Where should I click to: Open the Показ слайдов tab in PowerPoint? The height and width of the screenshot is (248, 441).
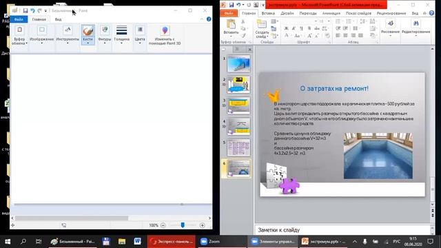click(x=358, y=13)
